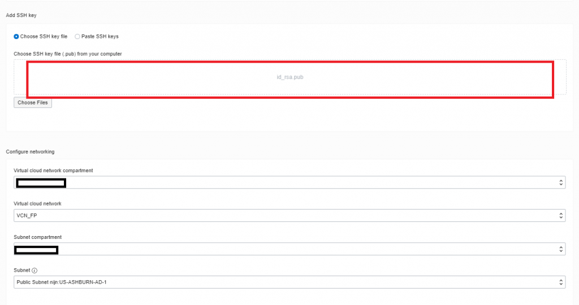Screen dimensions: 579x305
Task: Open the Public Subnet nijn:US-ASHBURN-AD-1 dropdown
Action: pos(289,282)
